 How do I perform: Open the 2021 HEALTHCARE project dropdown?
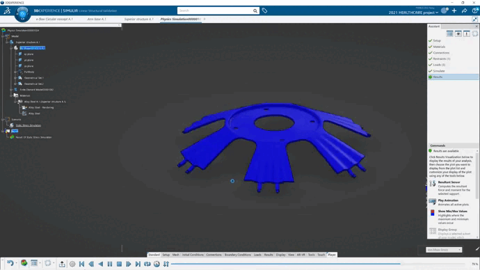(413, 13)
